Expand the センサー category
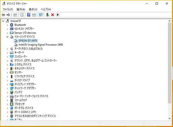The width and height of the screenshot is (173, 127). pos(7,72)
